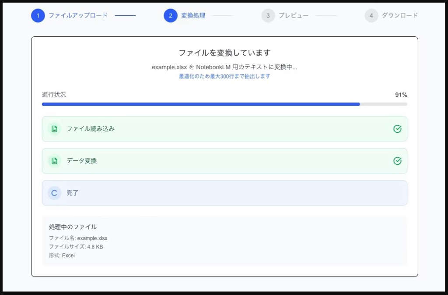Click step 1 circle for ファイルアップロード
The height and width of the screenshot is (295, 448).
(38, 15)
